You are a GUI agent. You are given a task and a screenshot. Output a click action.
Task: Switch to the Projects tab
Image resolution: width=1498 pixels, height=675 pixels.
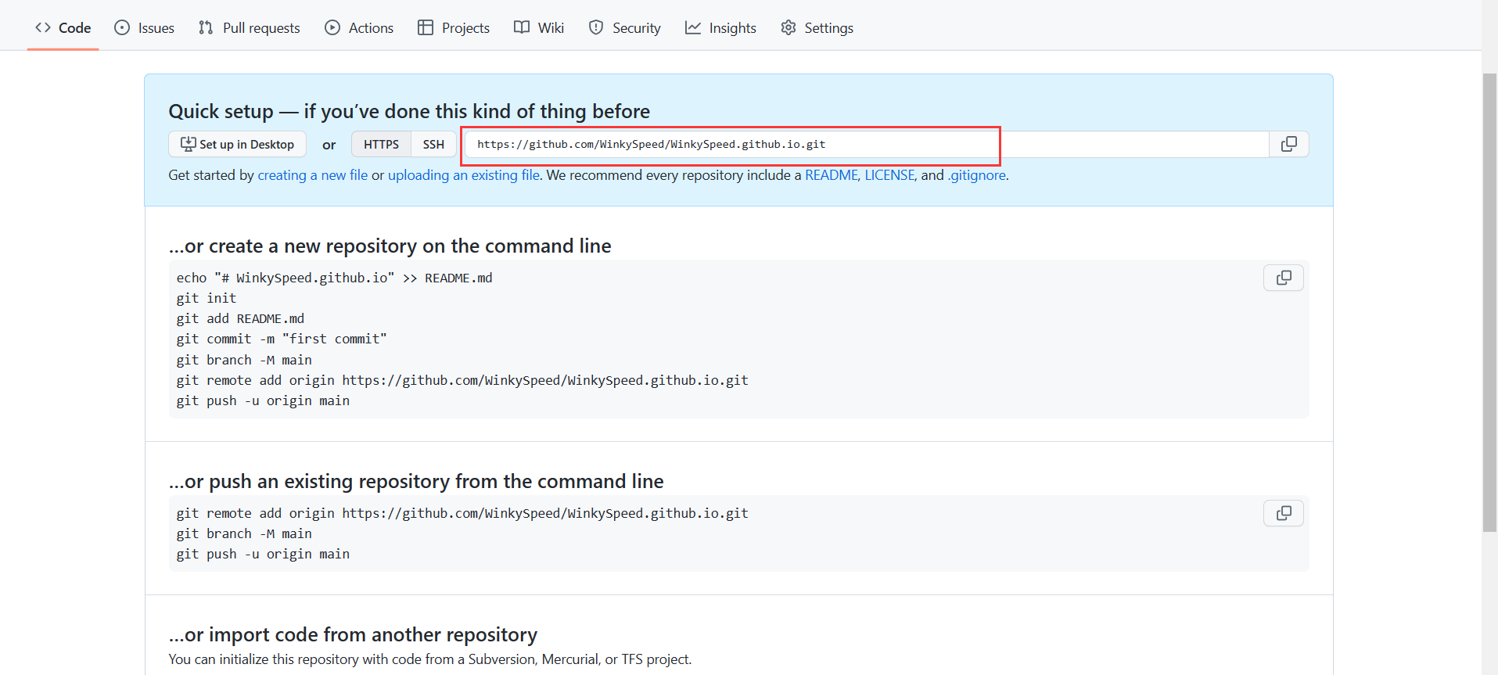click(x=454, y=27)
